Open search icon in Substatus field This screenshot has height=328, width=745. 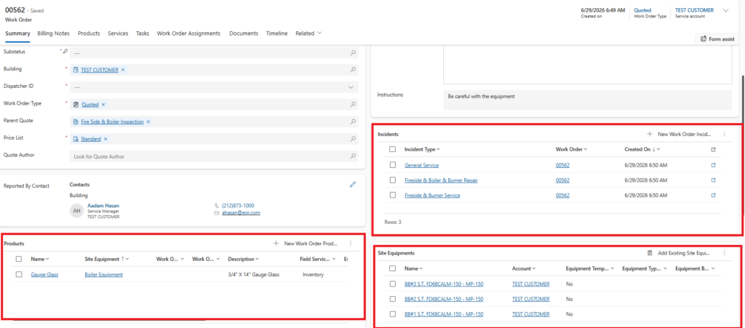(353, 52)
